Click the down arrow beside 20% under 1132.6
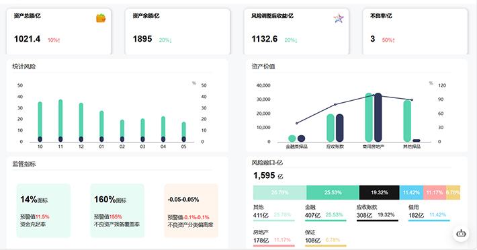Viewport: 477px width, 250px height. point(296,40)
